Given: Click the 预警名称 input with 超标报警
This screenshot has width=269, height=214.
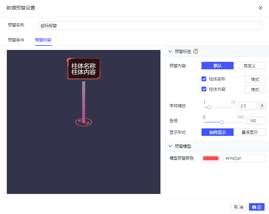Looking at the screenshot, I should pyautogui.click(x=150, y=25).
